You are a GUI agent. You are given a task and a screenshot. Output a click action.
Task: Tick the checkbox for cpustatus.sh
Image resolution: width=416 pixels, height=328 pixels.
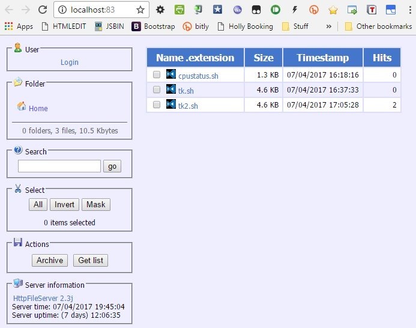(x=157, y=75)
